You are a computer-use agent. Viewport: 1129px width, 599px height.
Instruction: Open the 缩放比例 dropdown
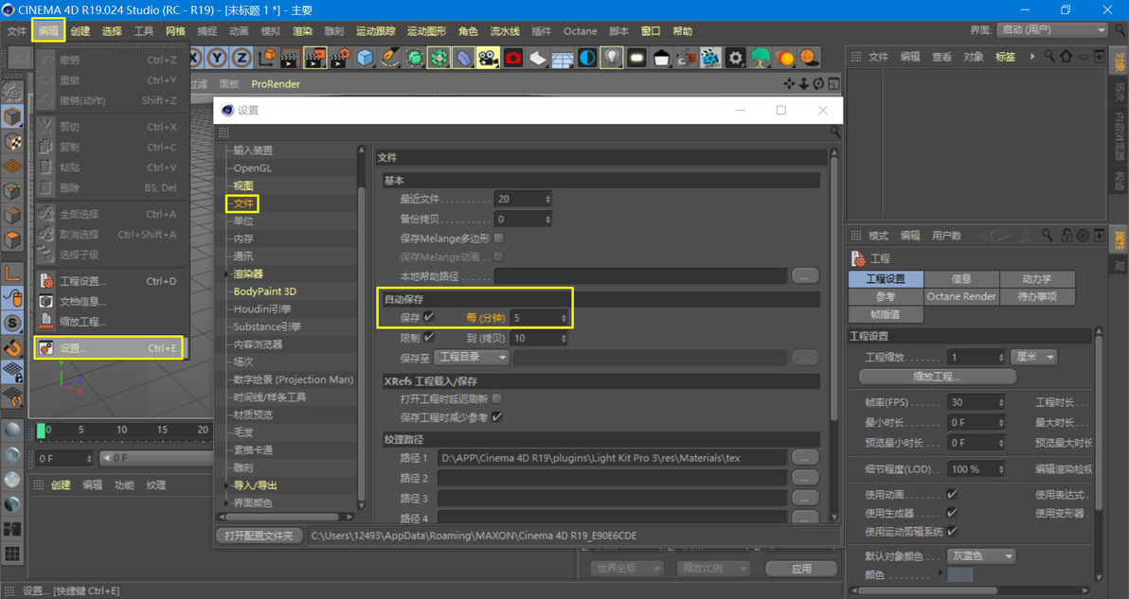point(711,568)
